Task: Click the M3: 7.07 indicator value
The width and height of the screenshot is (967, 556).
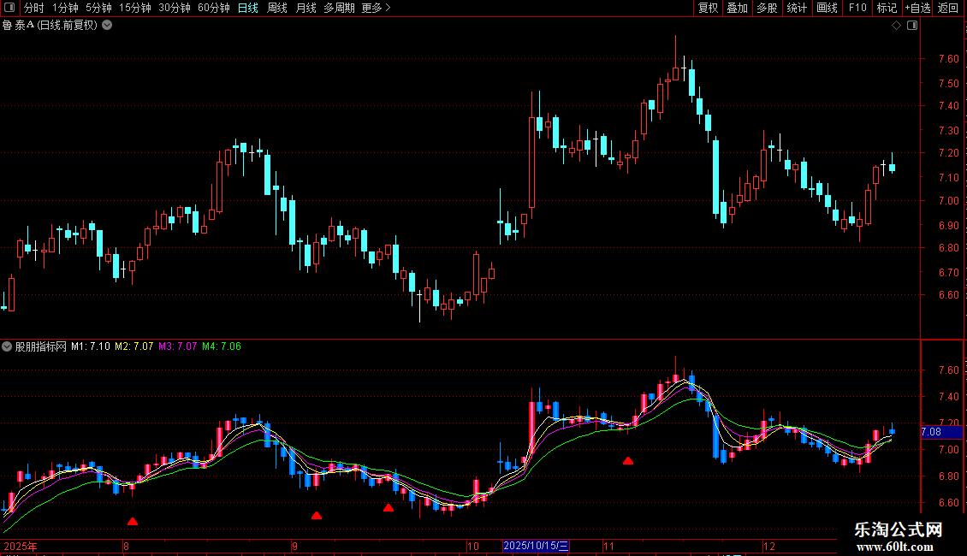Action: (x=178, y=346)
